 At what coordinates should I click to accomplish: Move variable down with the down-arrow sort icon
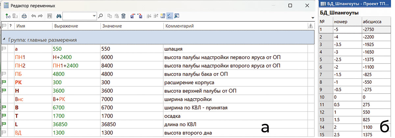[x=149, y=16]
